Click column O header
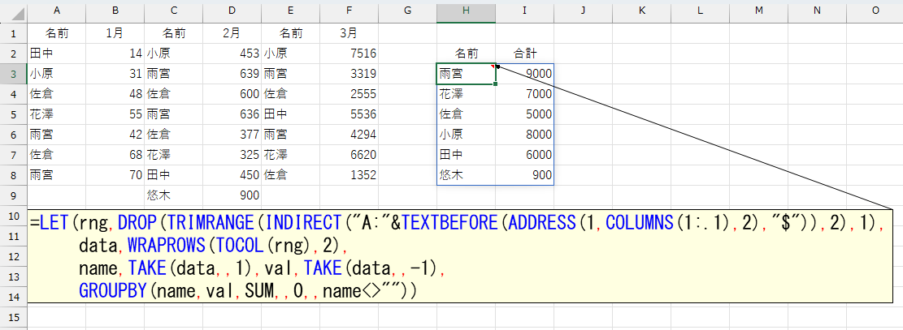903x330 pixels. [x=875, y=10]
